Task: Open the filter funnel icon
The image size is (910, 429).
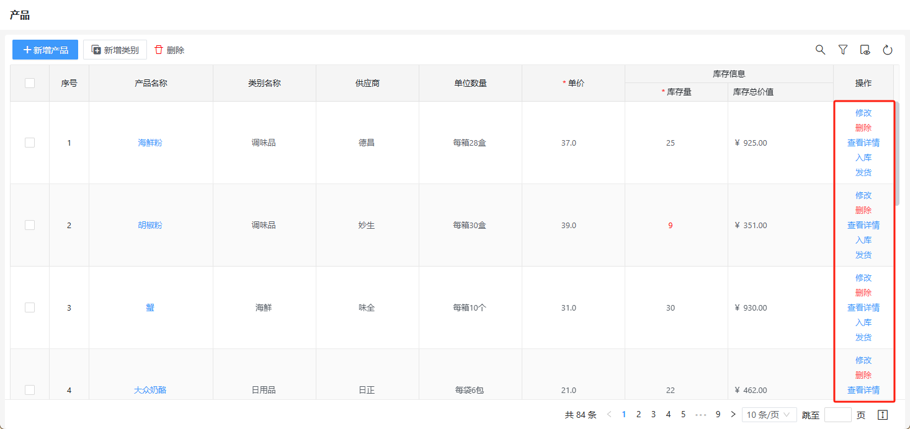Action: 843,50
